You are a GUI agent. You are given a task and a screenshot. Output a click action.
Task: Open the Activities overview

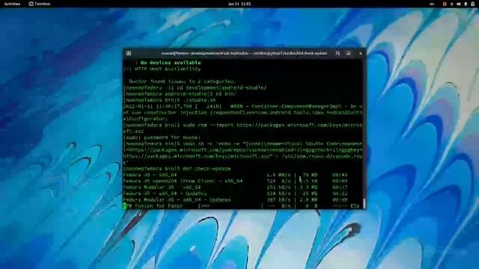pyautogui.click(x=12, y=4)
